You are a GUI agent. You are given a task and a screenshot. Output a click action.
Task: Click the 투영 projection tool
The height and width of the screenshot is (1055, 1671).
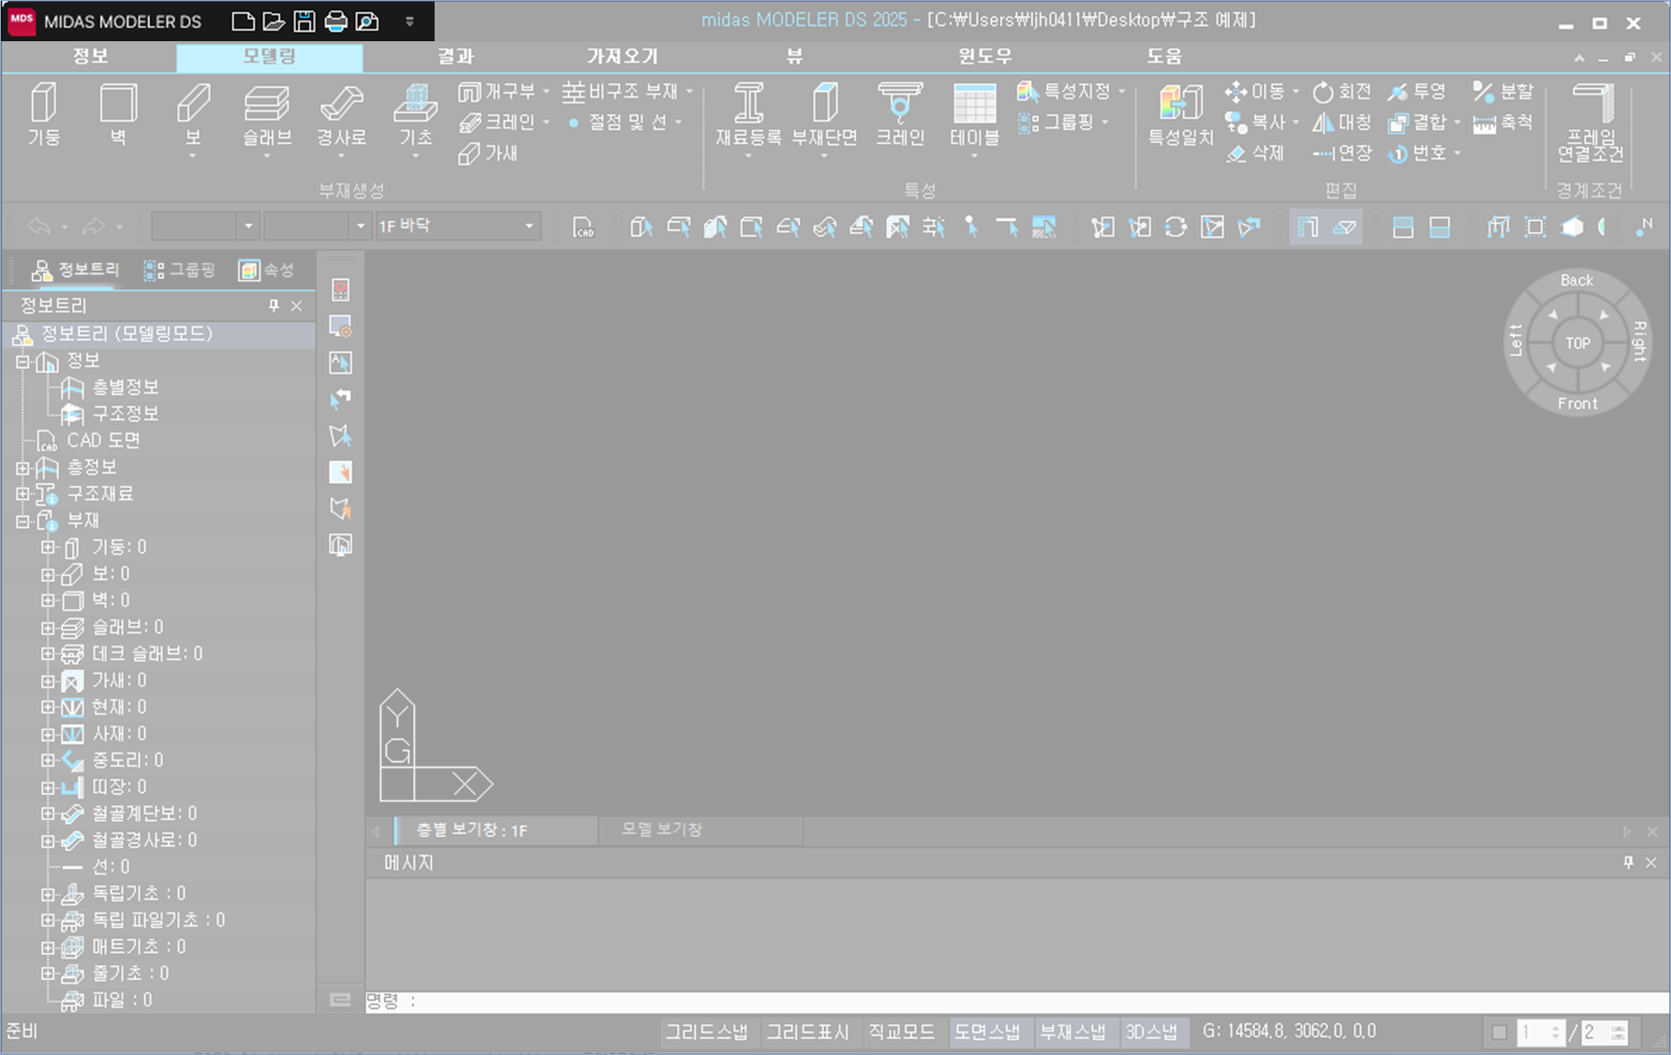[1417, 92]
